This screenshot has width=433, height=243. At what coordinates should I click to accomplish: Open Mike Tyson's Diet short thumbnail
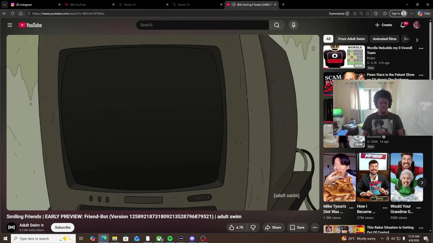340,177
